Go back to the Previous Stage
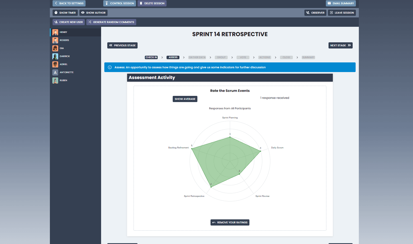 pos(122,46)
